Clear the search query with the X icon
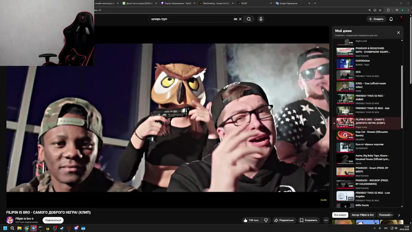Screen dimensions: 412x232 (x=240, y=19)
